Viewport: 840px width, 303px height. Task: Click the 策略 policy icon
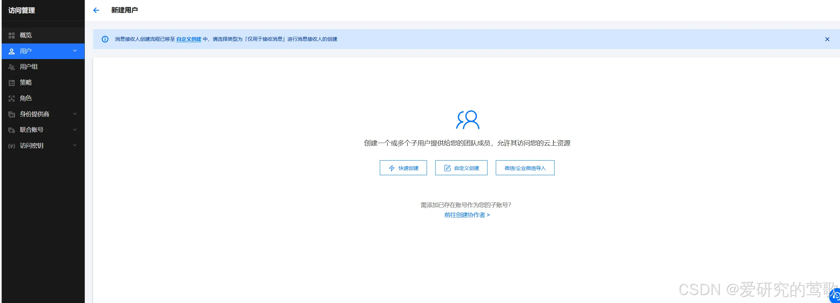tap(12, 83)
